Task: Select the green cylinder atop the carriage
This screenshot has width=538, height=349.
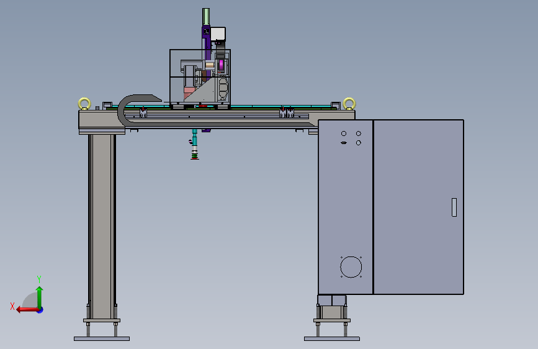Action: [x=206, y=17]
